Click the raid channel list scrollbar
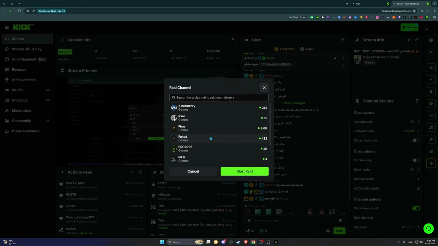 coord(271,124)
